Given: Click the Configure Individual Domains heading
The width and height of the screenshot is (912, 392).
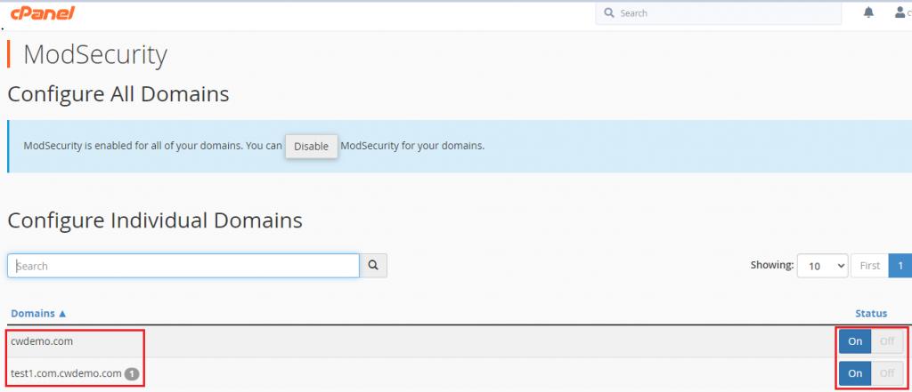Looking at the screenshot, I should 155,220.
